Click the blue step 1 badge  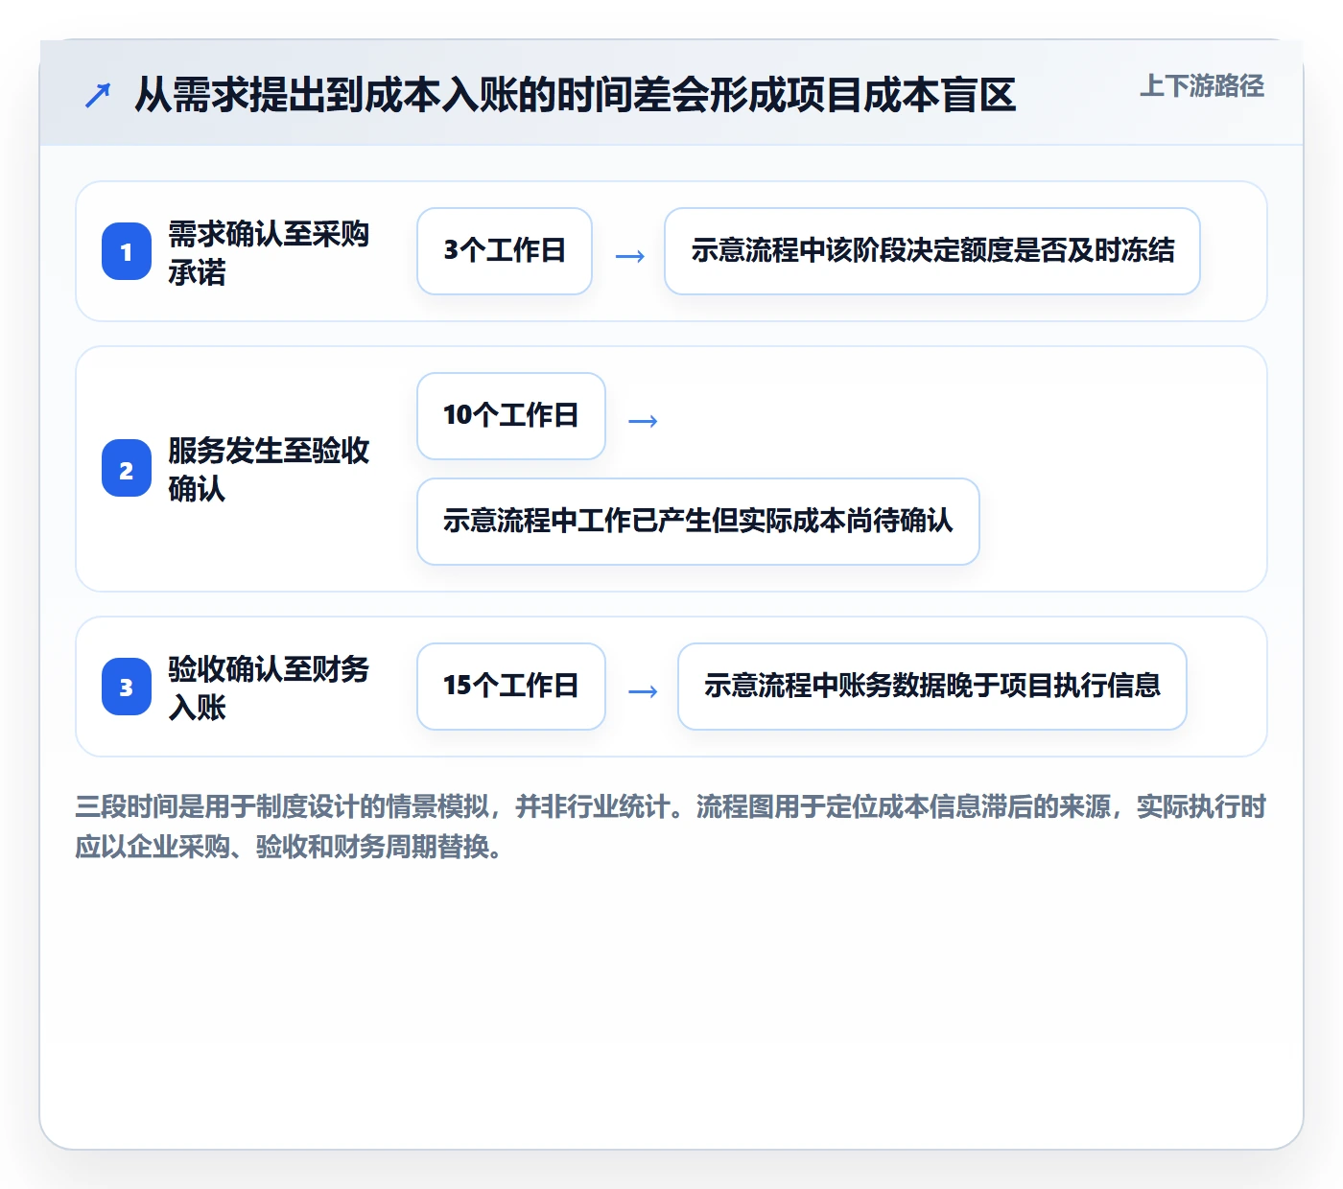pyautogui.click(x=127, y=251)
